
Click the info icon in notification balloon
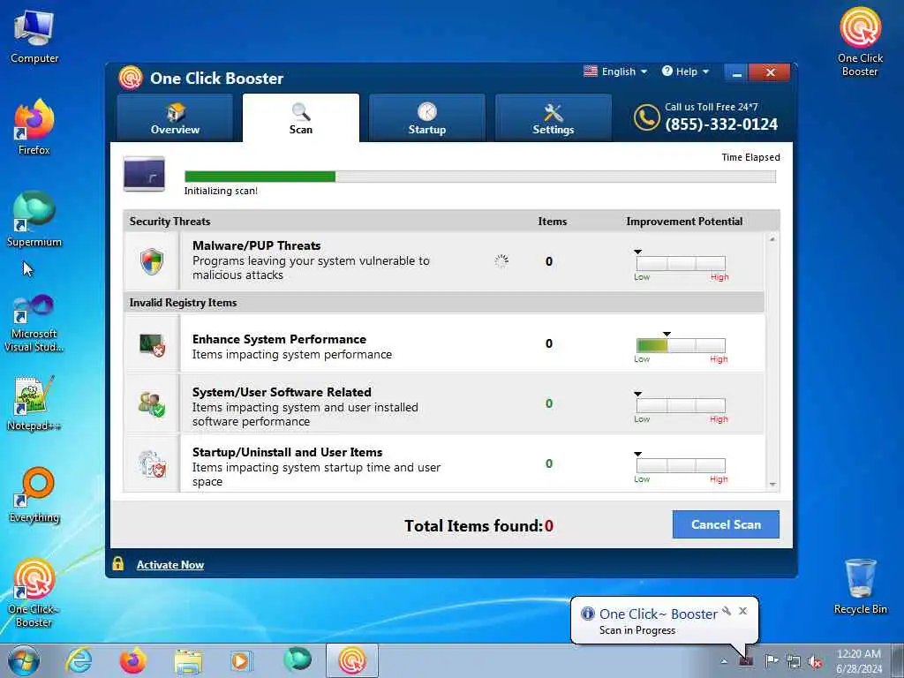(x=587, y=614)
